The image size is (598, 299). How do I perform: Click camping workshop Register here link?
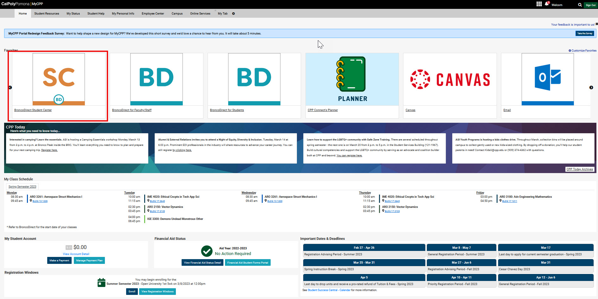tap(49, 150)
